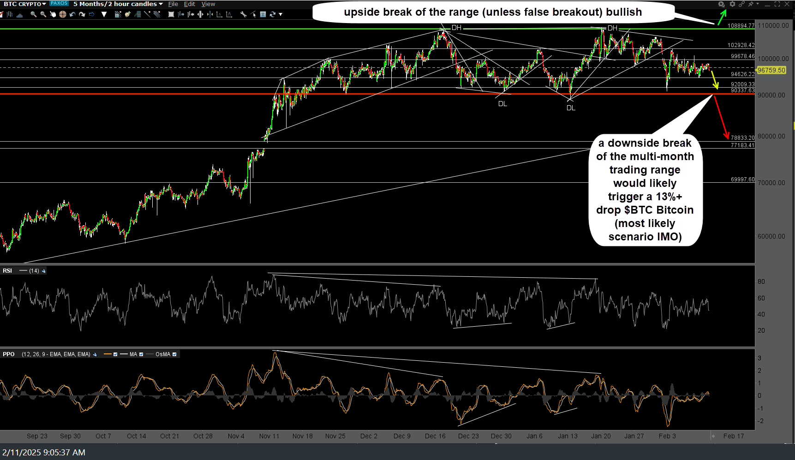The image size is (795, 460).
Task: Click the zoom in magnifier icon
Action: [34, 14]
